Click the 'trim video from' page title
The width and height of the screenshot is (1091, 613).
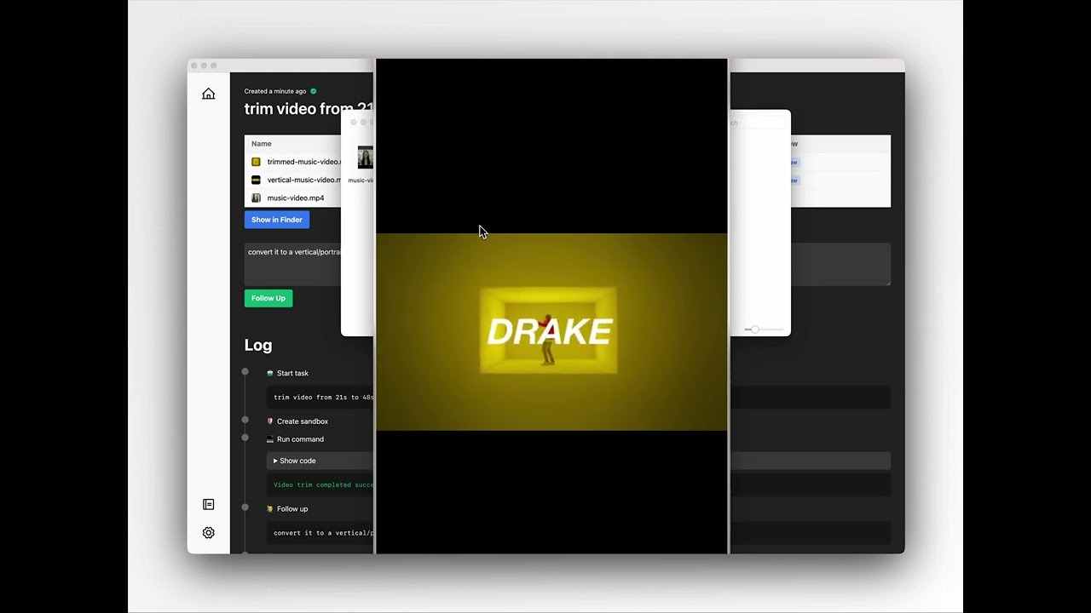309,109
